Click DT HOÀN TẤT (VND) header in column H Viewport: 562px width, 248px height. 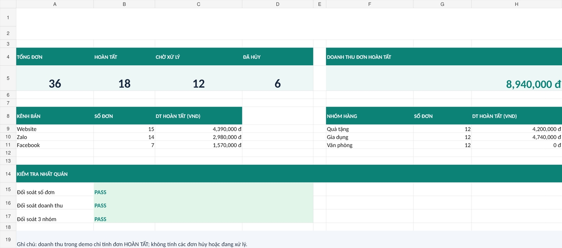click(x=517, y=116)
